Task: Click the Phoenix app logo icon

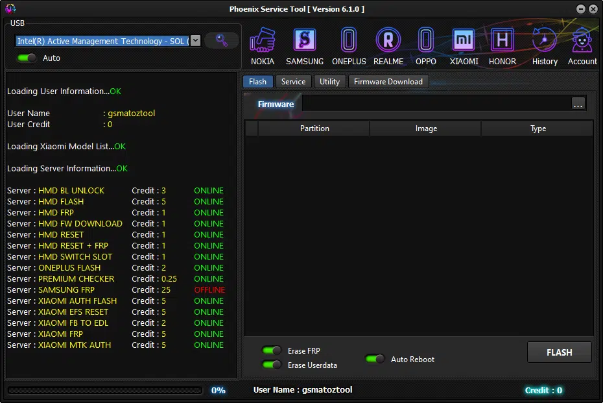Action: pos(10,8)
